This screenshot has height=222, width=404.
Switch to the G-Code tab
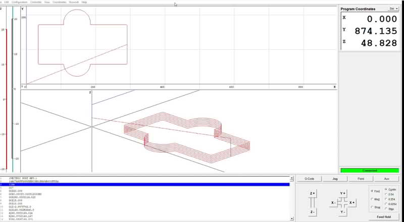(309, 179)
